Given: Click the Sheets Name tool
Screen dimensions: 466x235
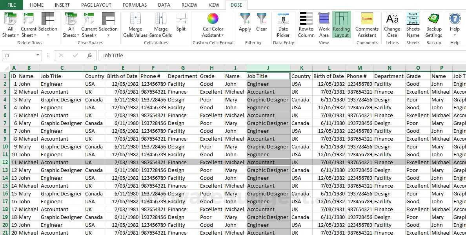Looking at the screenshot, I should click(x=413, y=24).
